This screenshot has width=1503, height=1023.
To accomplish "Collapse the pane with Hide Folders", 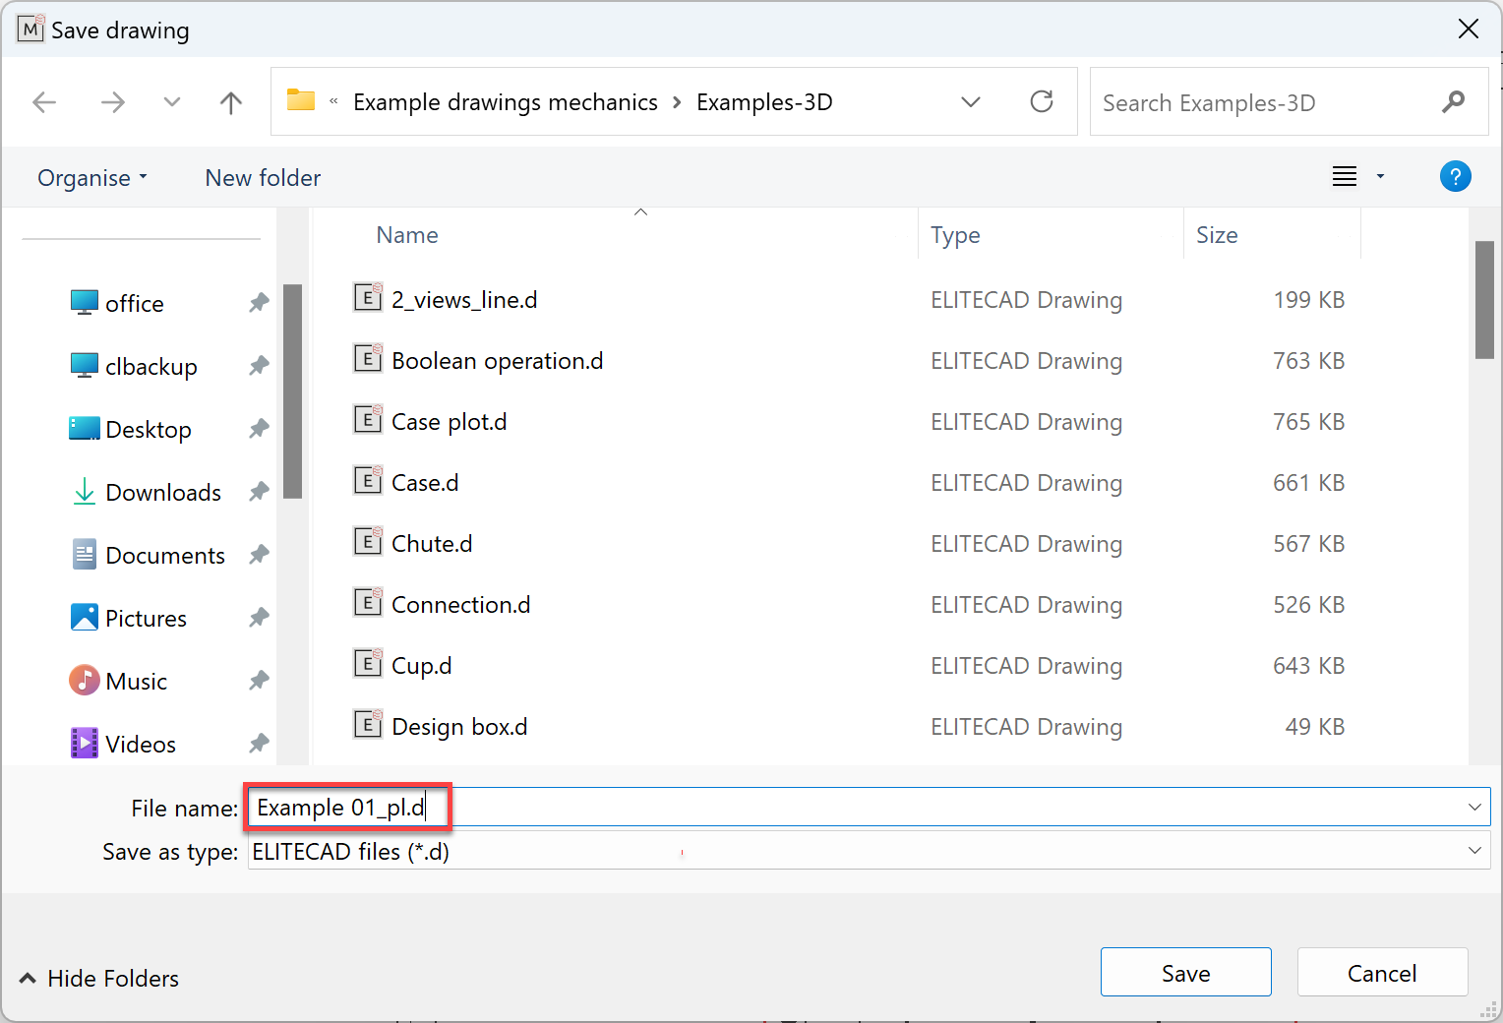I will click(99, 979).
